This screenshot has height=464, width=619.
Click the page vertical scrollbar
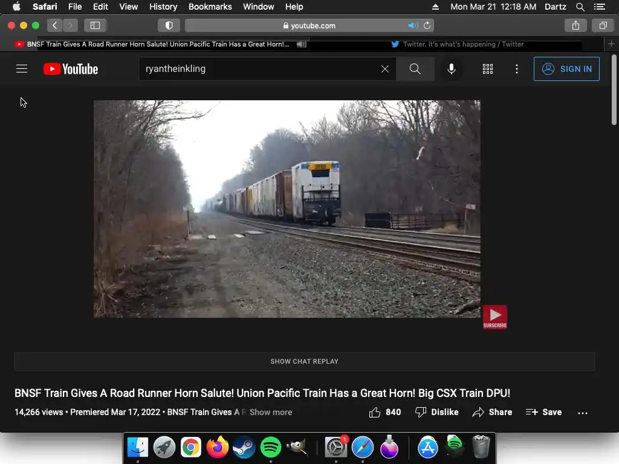coord(614,90)
